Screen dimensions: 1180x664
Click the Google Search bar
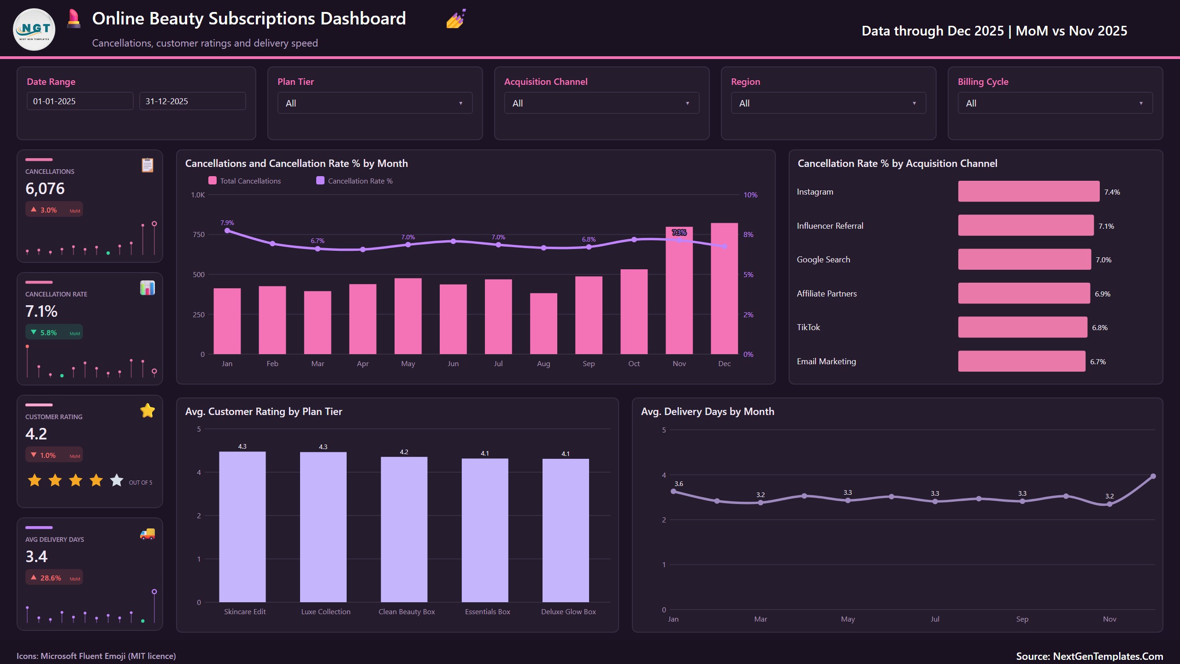[x=1025, y=259]
